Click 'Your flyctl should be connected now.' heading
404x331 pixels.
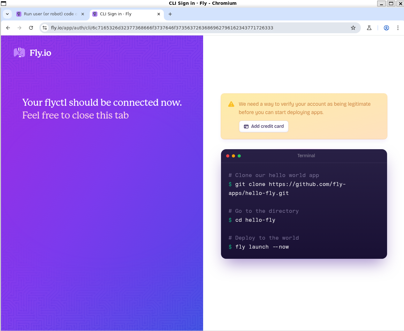click(x=102, y=102)
